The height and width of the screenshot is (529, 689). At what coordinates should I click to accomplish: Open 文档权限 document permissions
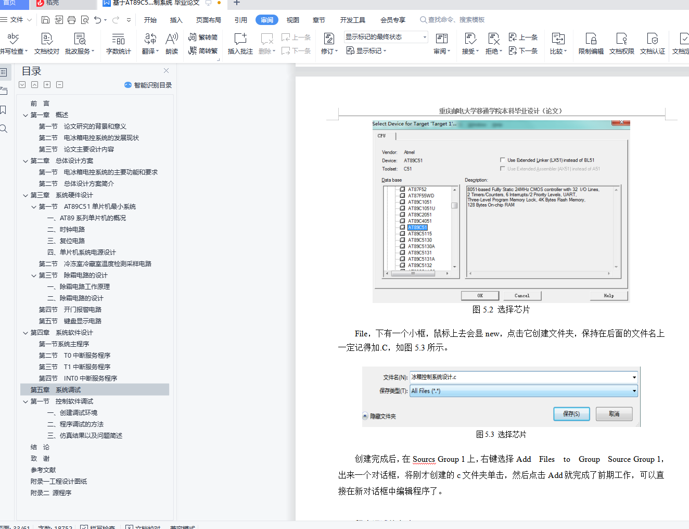(622, 44)
